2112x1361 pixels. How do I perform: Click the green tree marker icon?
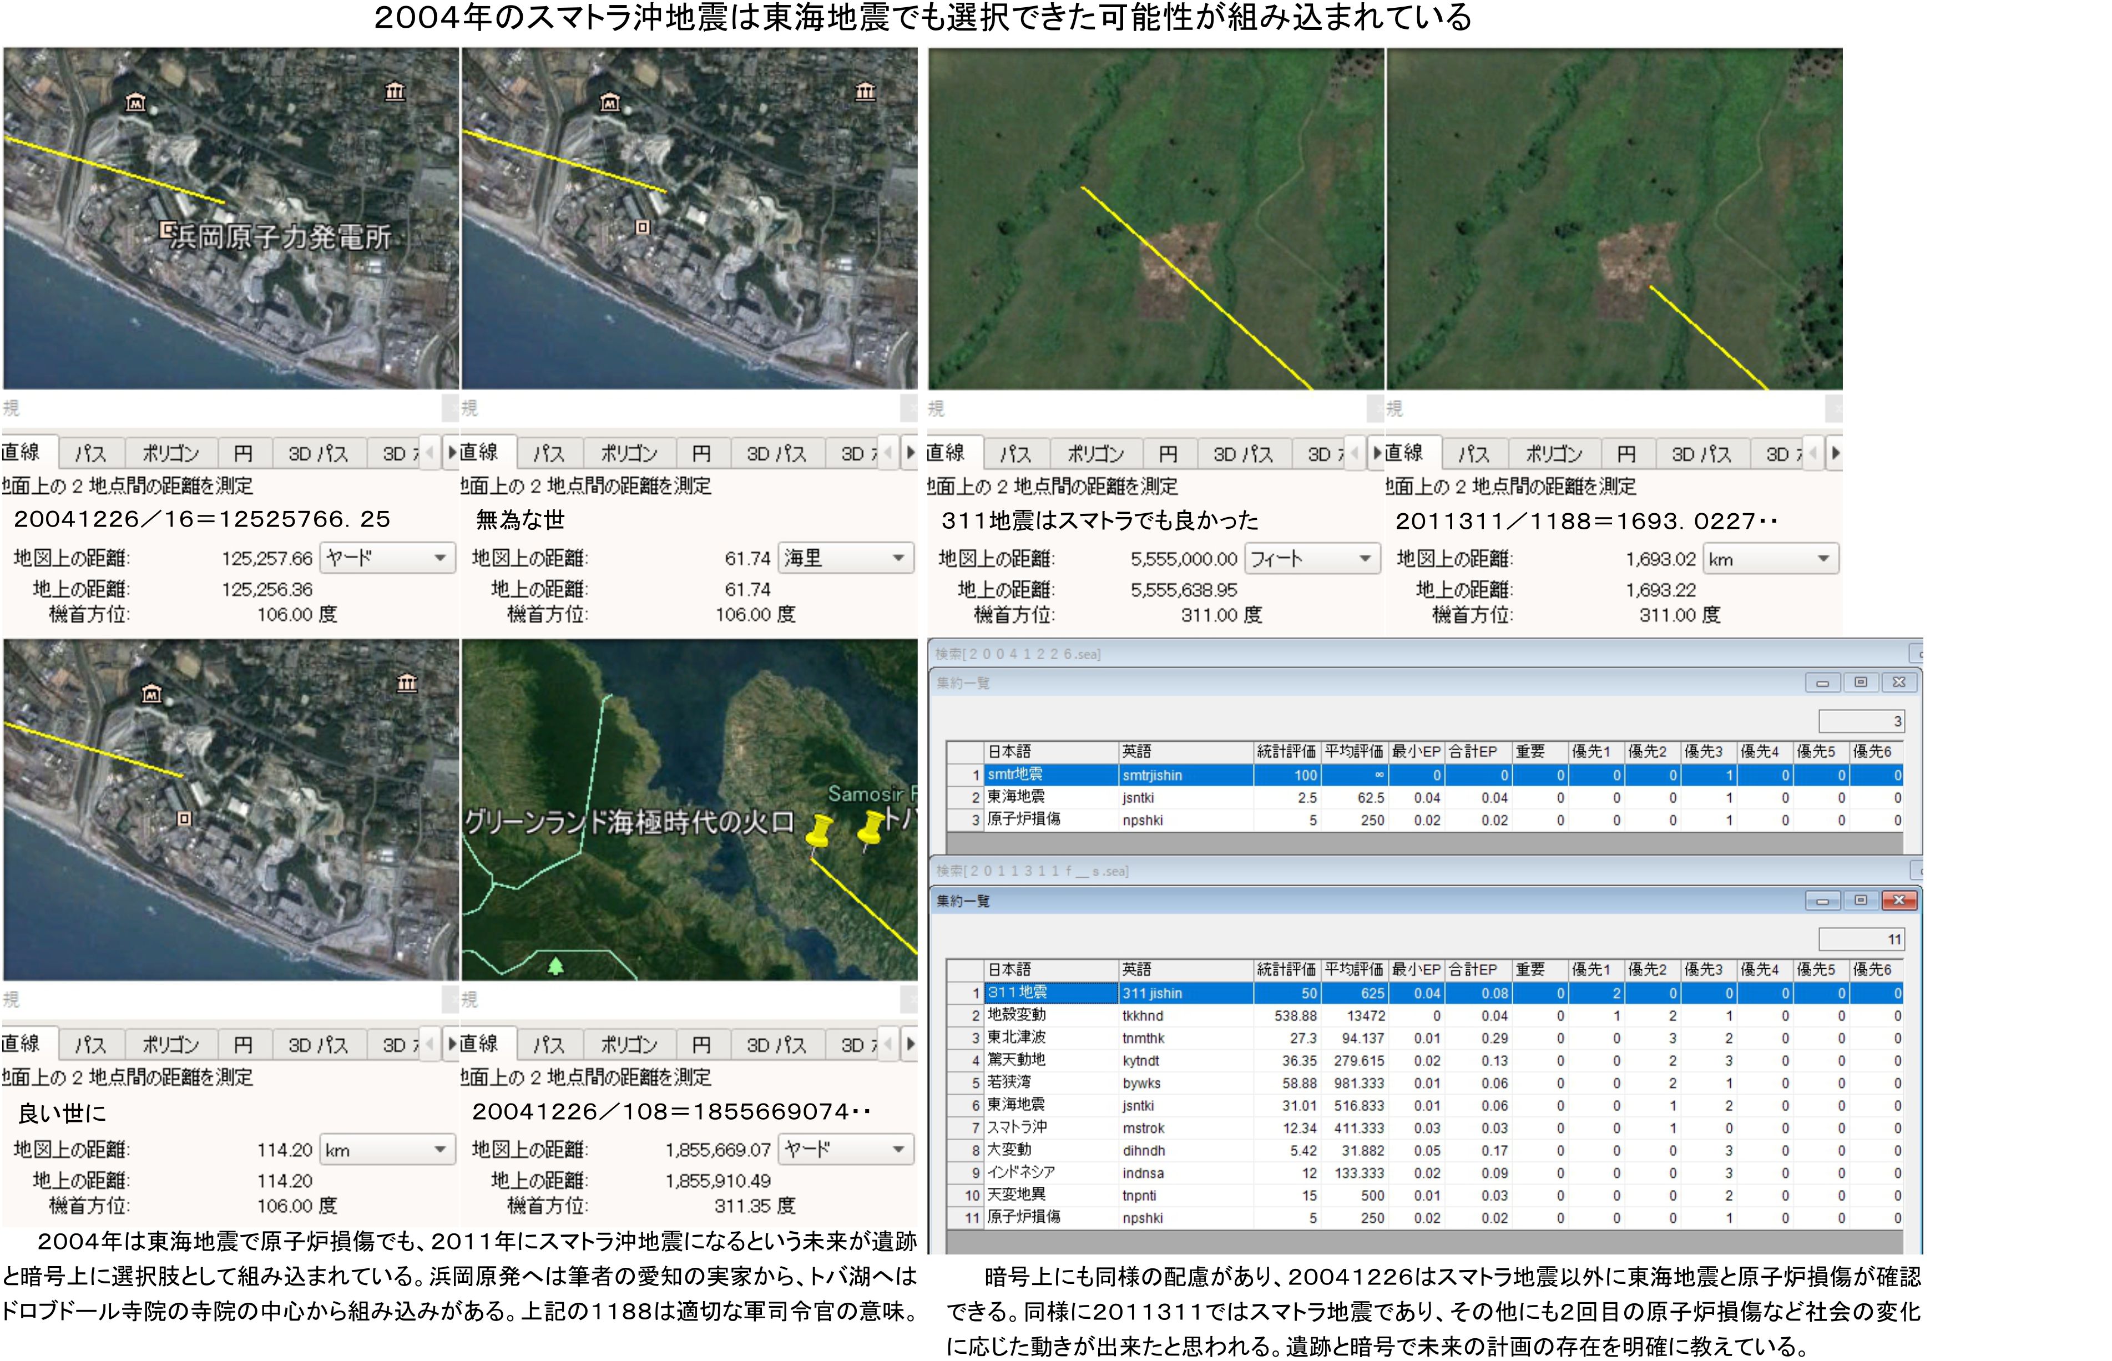click(556, 965)
